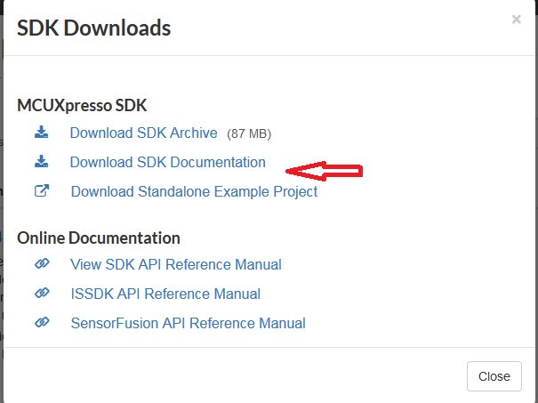Open the Download SDK Archive link
538x403 pixels.
click(x=143, y=133)
